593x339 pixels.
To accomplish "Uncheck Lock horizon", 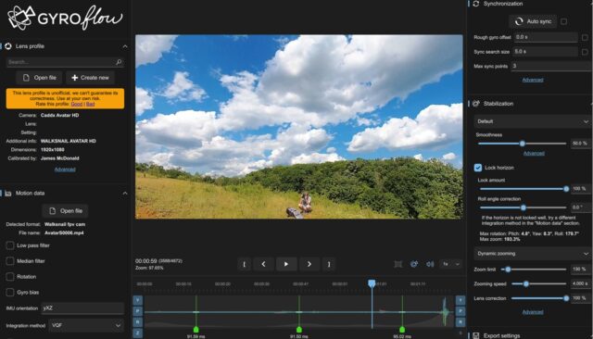I will [x=478, y=168].
